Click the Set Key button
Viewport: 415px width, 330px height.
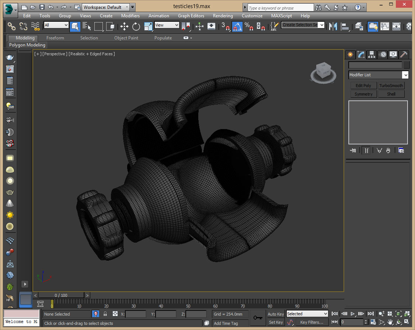[276, 322]
